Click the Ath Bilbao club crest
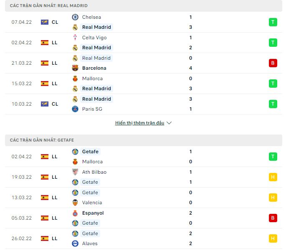 click(75, 172)
